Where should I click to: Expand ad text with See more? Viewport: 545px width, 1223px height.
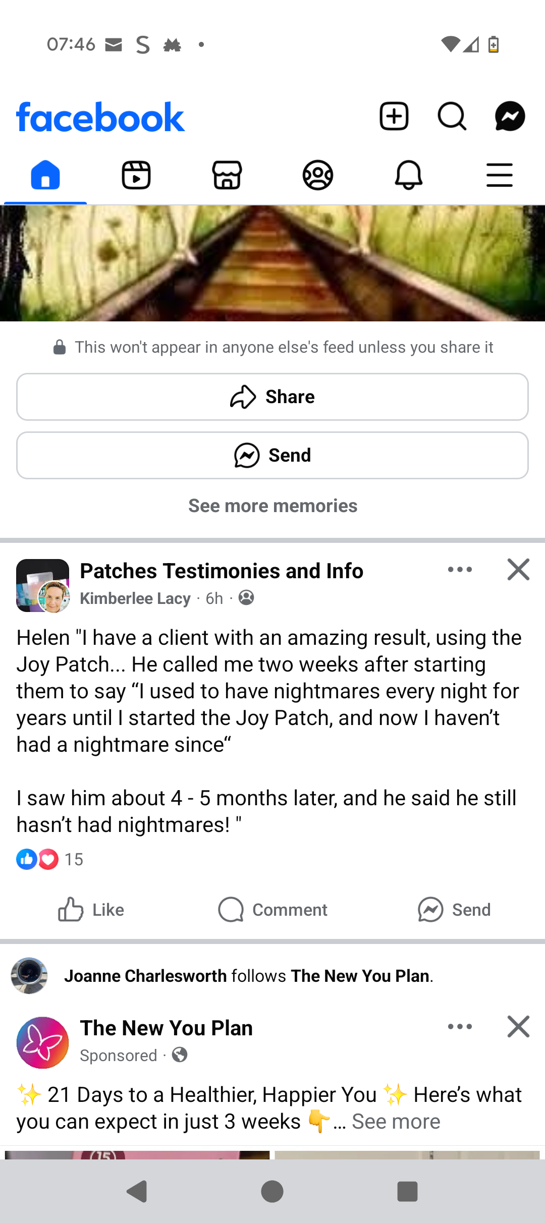pos(396,1122)
